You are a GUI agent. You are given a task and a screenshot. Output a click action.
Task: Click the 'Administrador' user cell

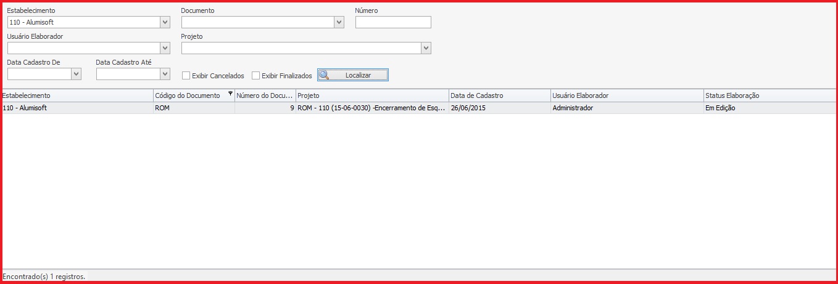627,108
